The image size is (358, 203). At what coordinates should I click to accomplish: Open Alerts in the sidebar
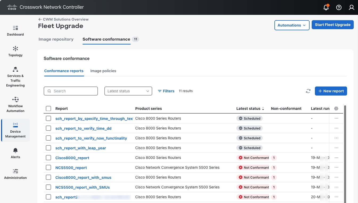(15, 153)
